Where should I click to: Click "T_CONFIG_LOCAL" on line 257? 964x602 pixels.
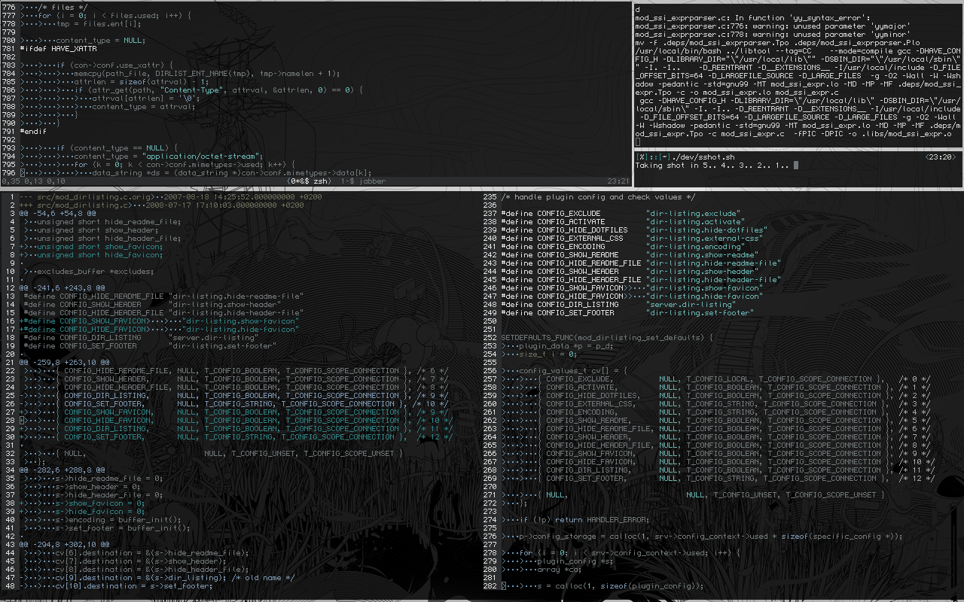pos(718,379)
